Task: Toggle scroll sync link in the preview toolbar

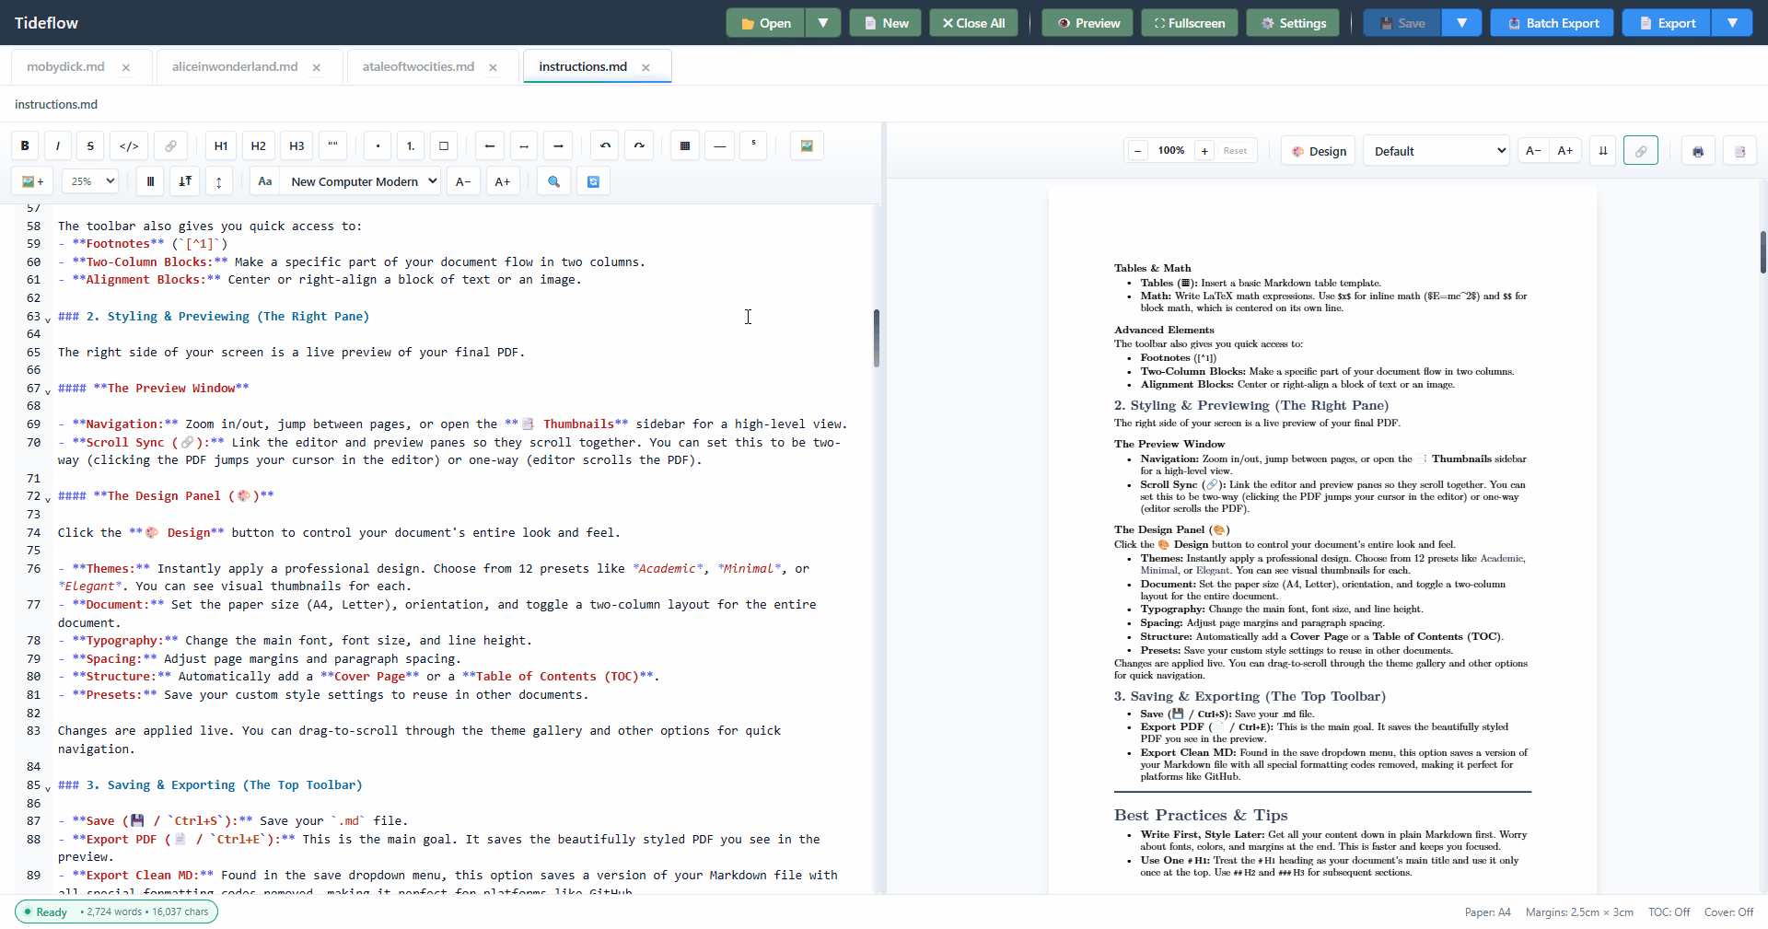Action: 1641,151
